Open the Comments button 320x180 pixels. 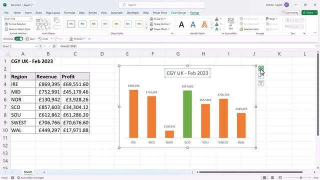pyautogui.click(x=290, y=12)
